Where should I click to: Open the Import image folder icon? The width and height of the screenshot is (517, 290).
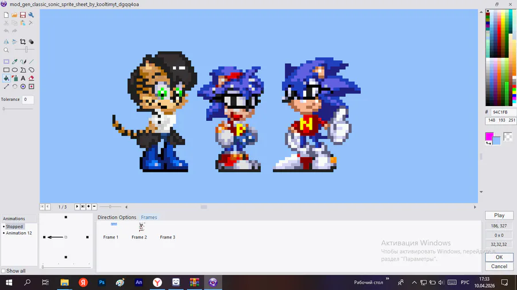[14, 15]
